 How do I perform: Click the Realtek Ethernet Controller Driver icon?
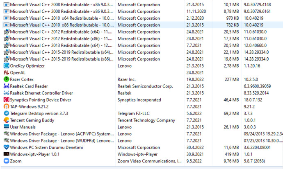click(6, 93)
